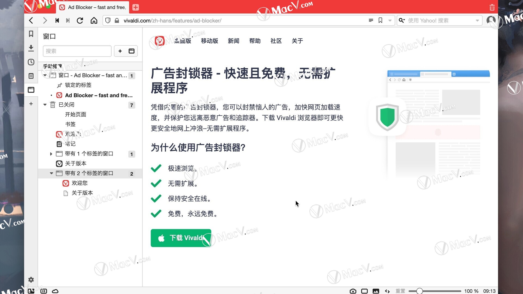Open the History panel
Screen dimensions: 523x294
click(x=31, y=62)
